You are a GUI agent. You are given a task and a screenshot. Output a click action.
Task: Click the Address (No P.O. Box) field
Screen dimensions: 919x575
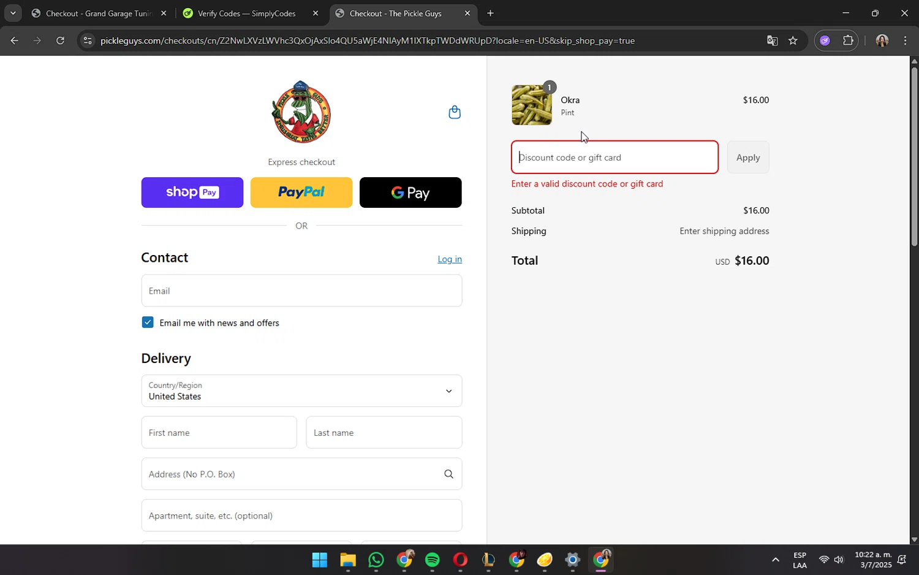[x=301, y=474]
